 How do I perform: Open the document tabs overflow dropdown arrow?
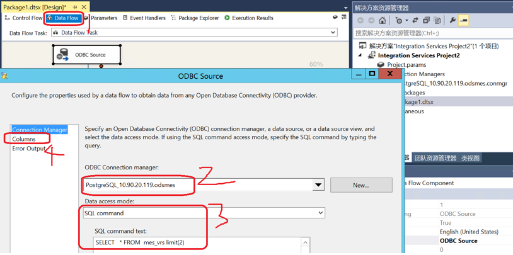pos(346,8)
